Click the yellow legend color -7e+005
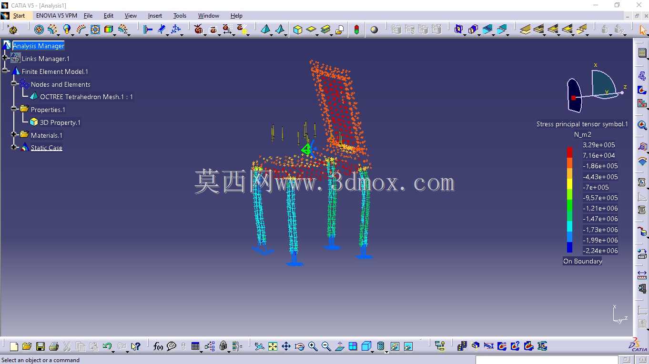Image resolution: width=649 pixels, height=364 pixels. [569, 184]
